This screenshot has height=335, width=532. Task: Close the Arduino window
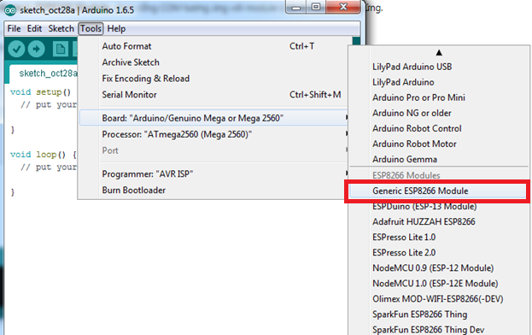343,7
